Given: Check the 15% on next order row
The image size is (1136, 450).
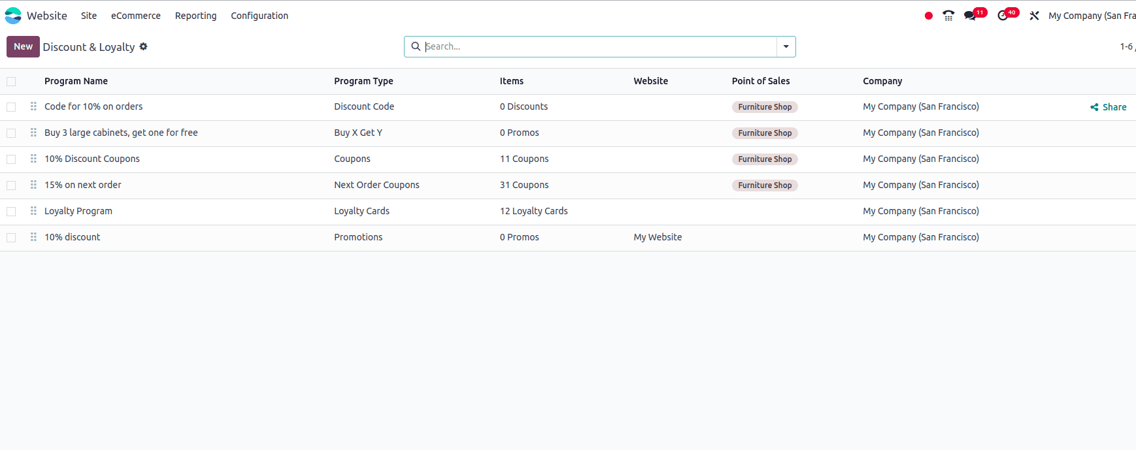Looking at the screenshot, I should pyautogui.click(x=11, y=185).
